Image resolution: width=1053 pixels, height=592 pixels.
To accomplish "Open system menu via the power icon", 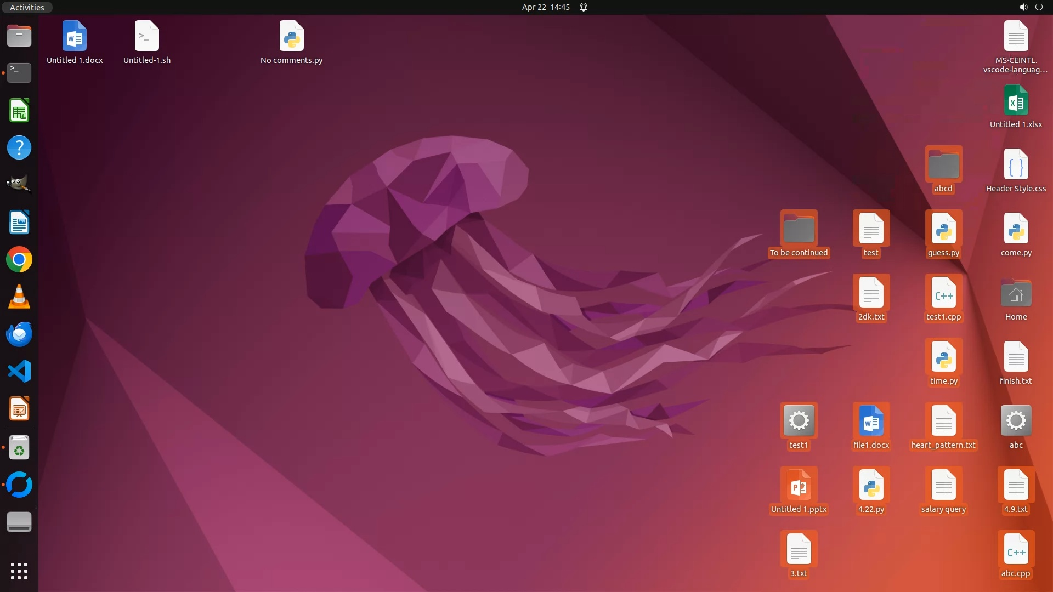I will (x=1039, y=7).
